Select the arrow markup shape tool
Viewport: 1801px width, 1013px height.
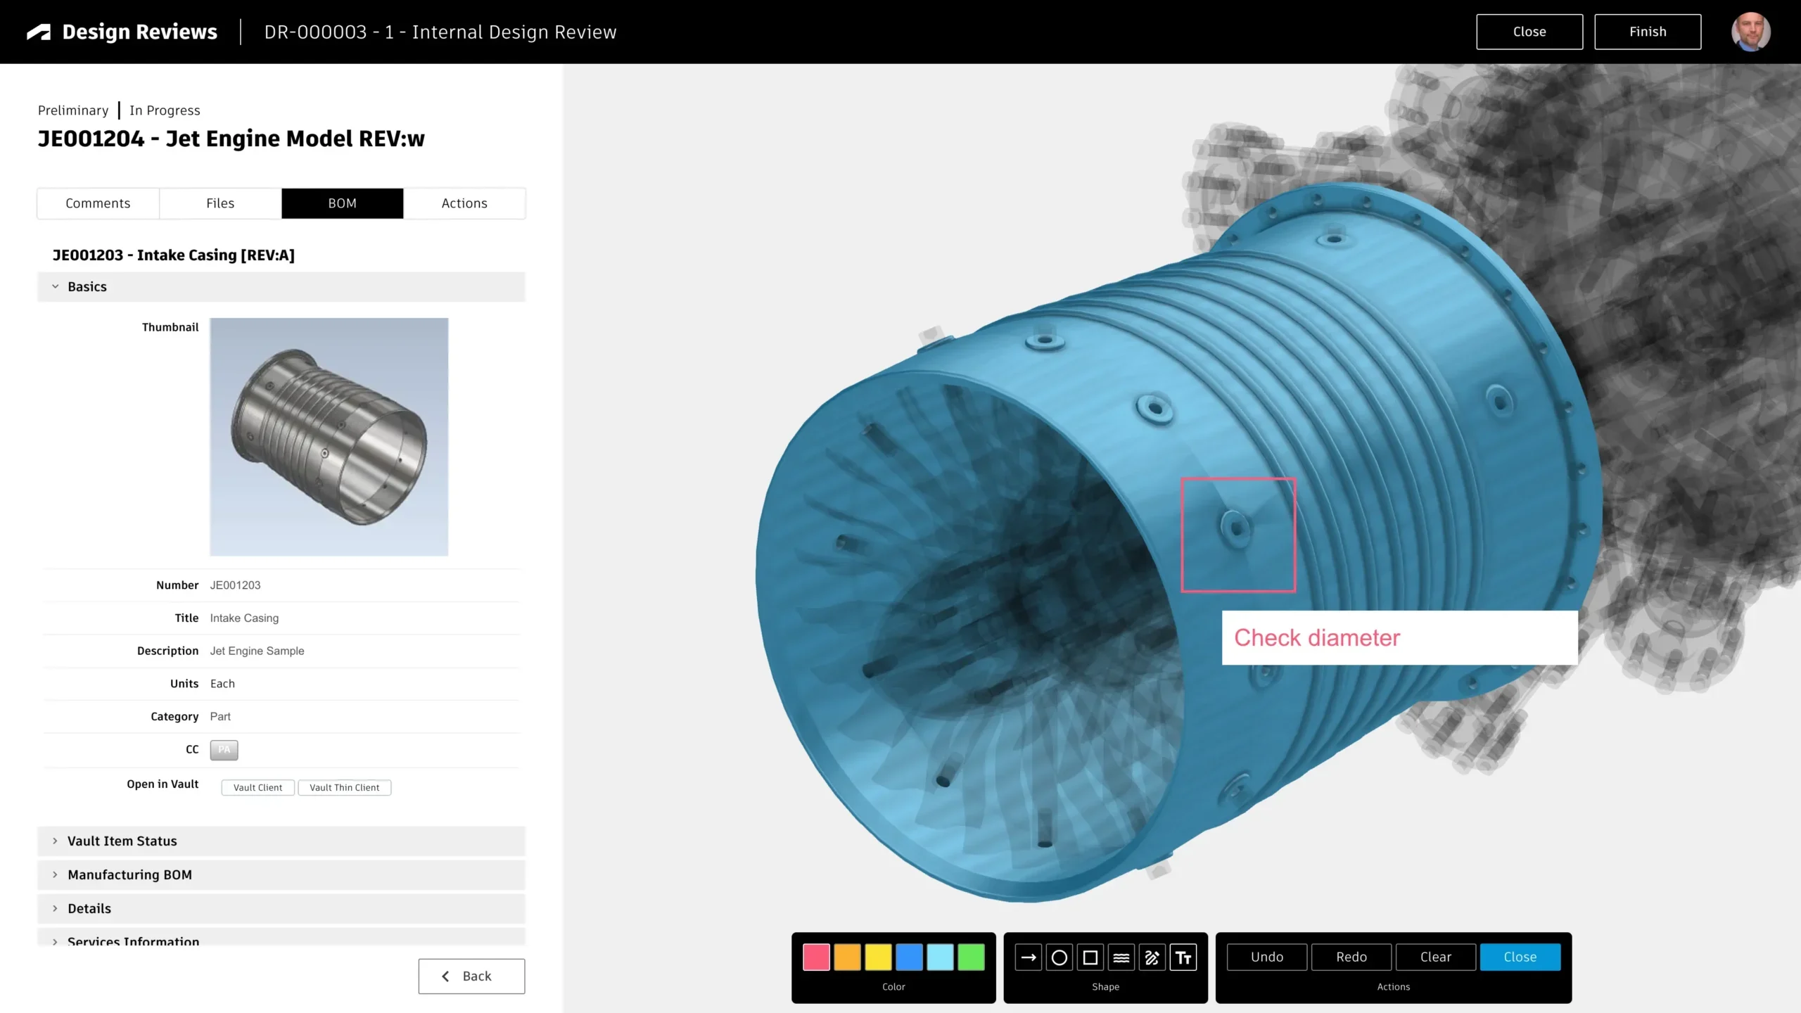pos(1028,957)
